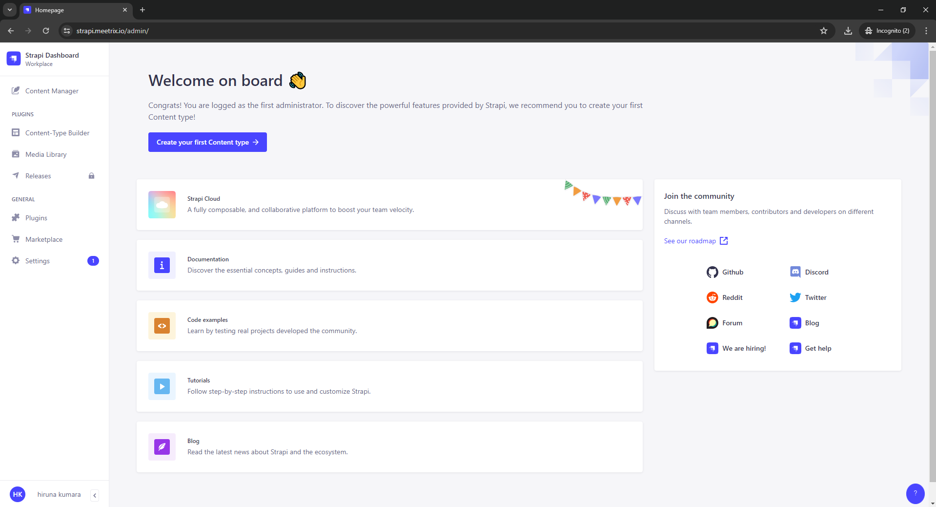Screen dimensions: 936x507
Task: Click the site information icon in address bar
Action: (x=67, y=31)
